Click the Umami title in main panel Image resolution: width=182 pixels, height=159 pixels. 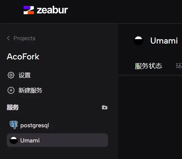pos(164,41)
